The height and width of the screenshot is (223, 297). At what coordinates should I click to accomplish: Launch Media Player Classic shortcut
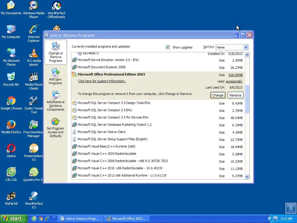(x=34, y=81)
